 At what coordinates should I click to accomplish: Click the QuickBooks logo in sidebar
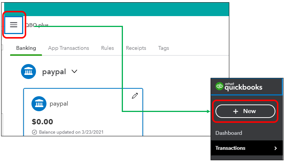pos(239,86)
